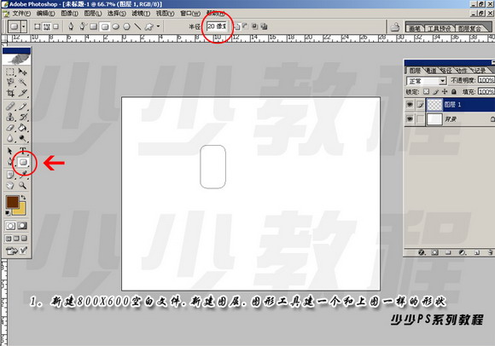Click the Custom Shape option in options bar
This screenshot has width=495, height=346.
pos(148,26)
